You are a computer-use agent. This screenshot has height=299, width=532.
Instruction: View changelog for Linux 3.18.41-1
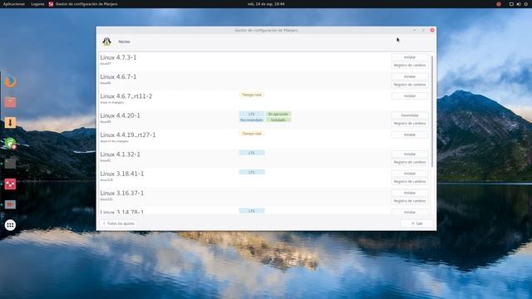[x=410, y=181]
